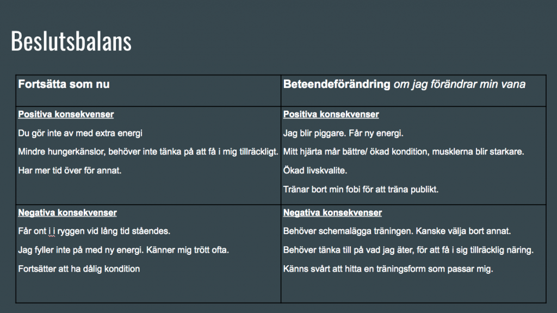557x313 pixels.
Task: Select the line "Jag fyller inte på med ny energi"
Action: [123, 250]
